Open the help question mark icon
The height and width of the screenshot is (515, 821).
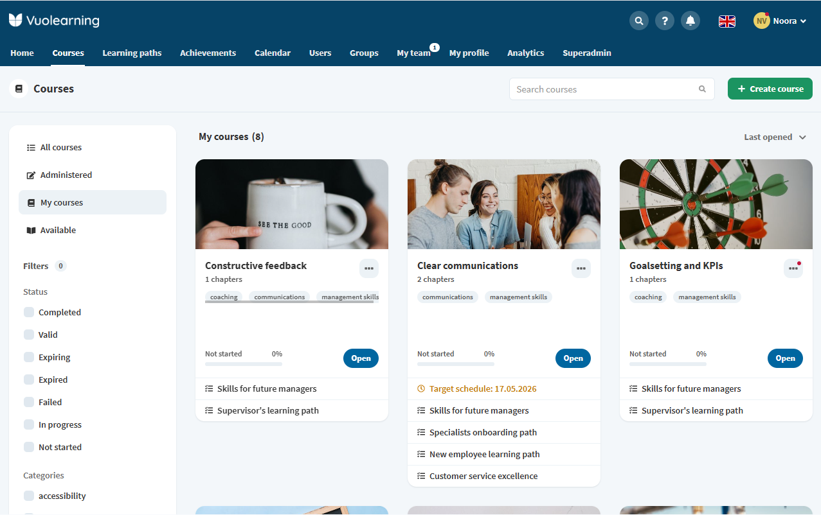coord(665,21)
